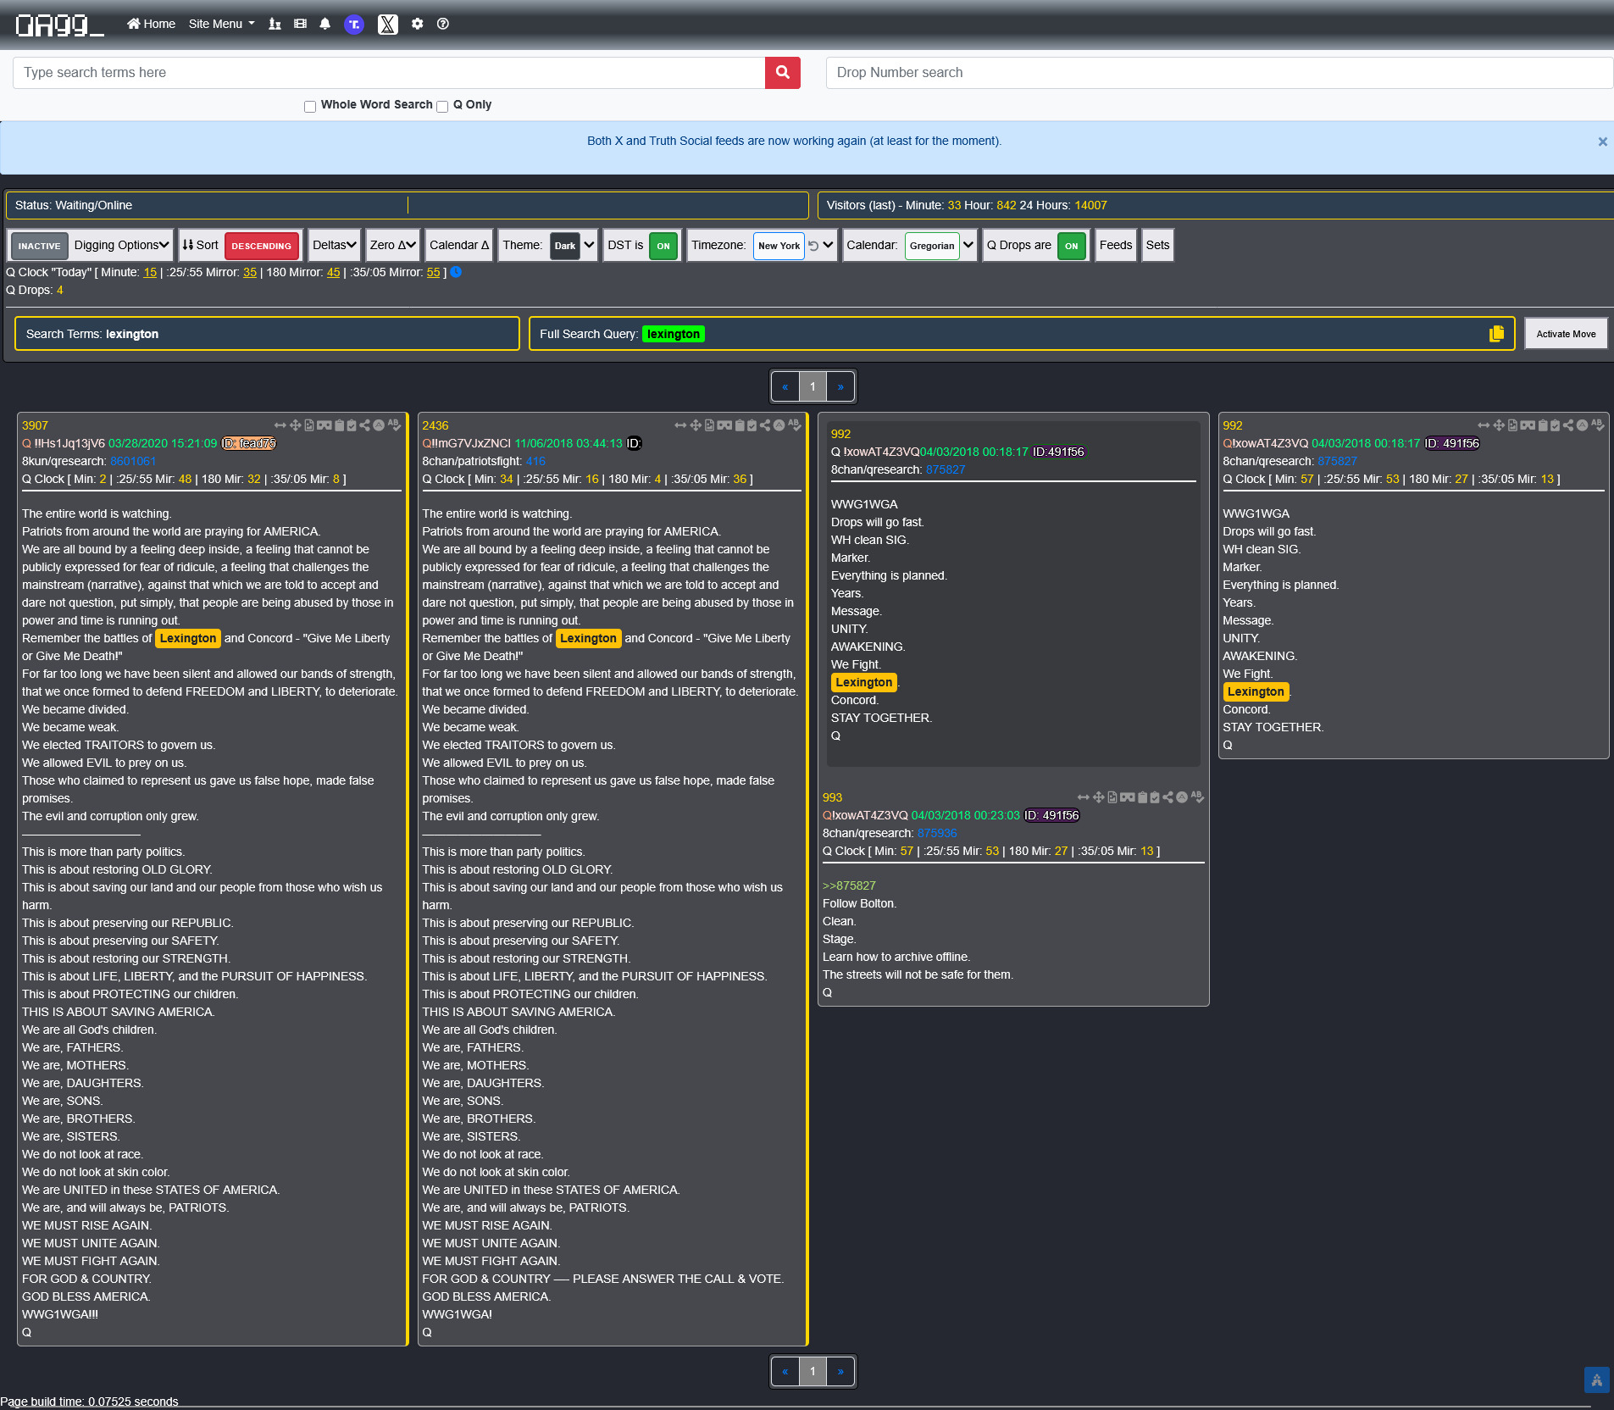Image resolution: width=1614 pixels, height=1410 pixels.
Task: Click the horizontal expand icon on drop 3907
Action: click(x=280, y=425)
